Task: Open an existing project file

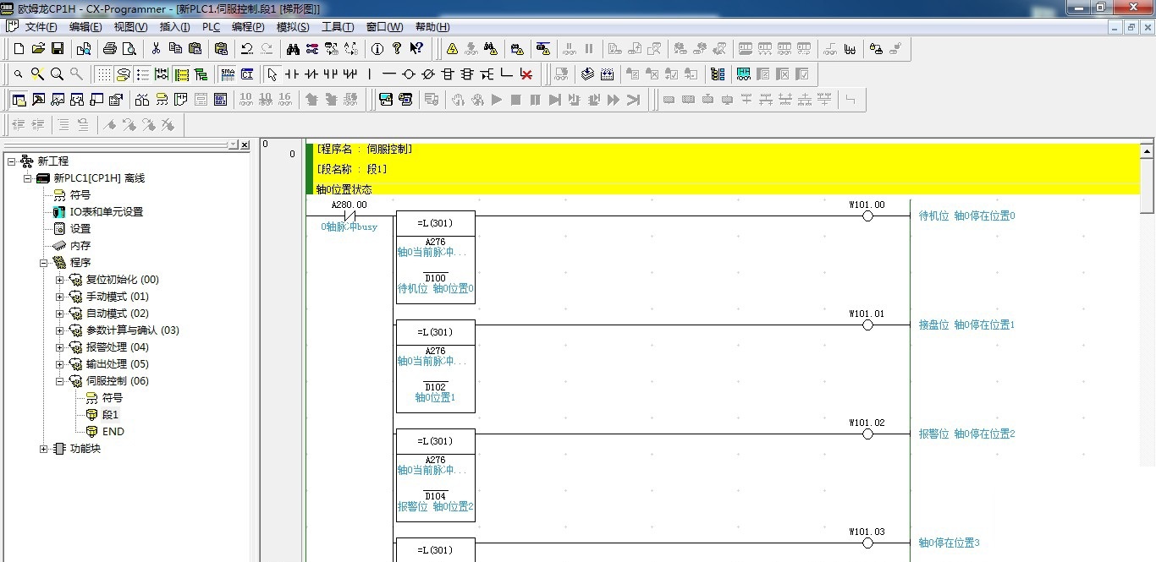Action: coord(38,48)
